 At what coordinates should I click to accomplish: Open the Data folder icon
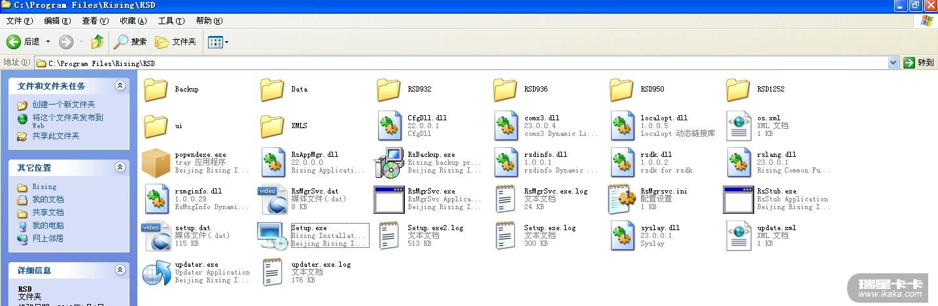pos(272,90)
